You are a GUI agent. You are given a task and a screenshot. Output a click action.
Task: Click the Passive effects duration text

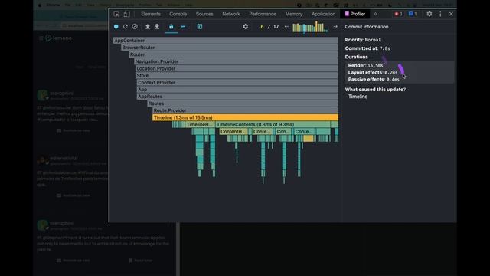click(x=374, y=80)
